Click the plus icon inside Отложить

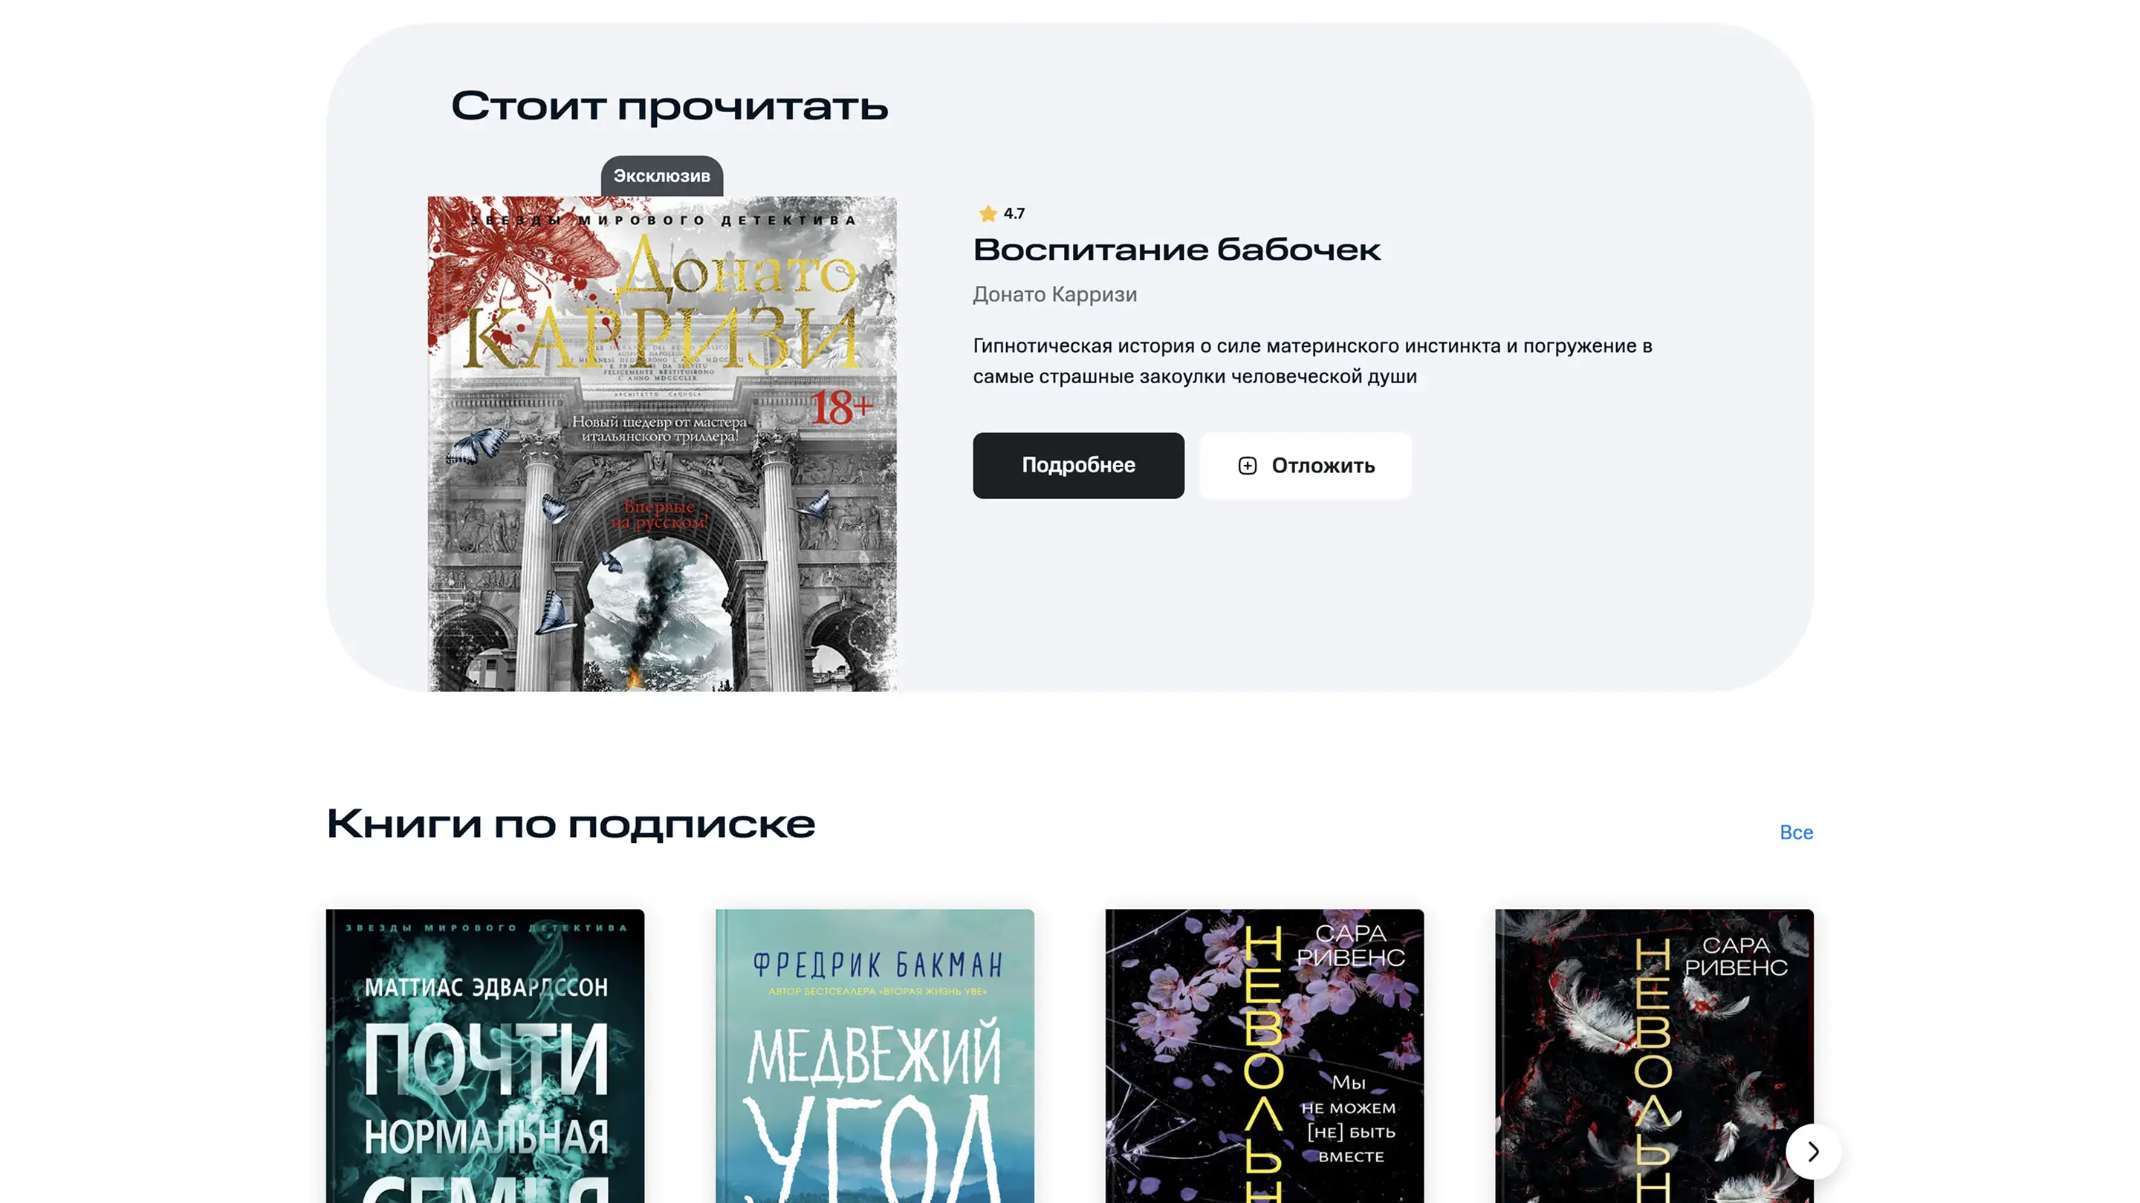(x=1247, y=466)
